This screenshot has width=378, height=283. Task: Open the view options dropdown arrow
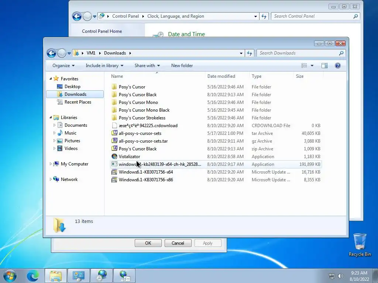point(312,66)
